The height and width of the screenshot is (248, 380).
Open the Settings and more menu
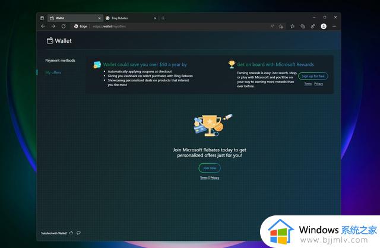pyautogui.click(x=334, y=26)
